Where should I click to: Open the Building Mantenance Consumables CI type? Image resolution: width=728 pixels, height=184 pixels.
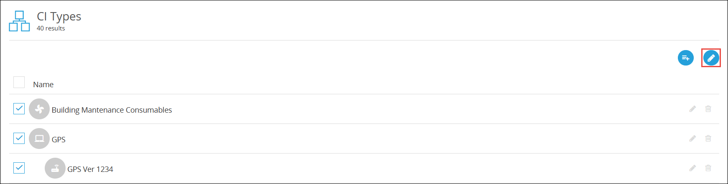(112, 110)
